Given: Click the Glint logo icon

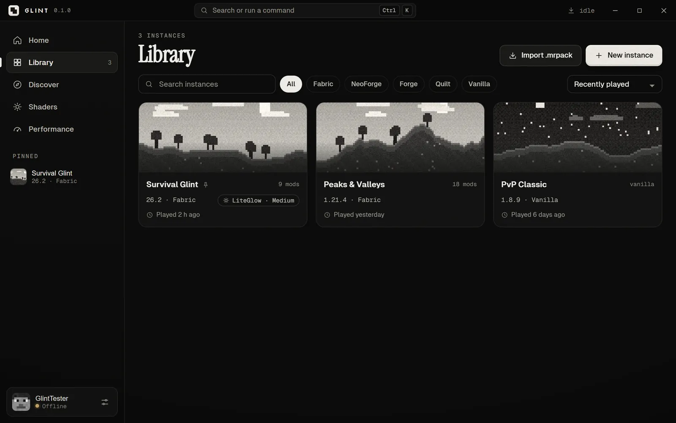Looking at the screenshot, I should pos(14,11).
